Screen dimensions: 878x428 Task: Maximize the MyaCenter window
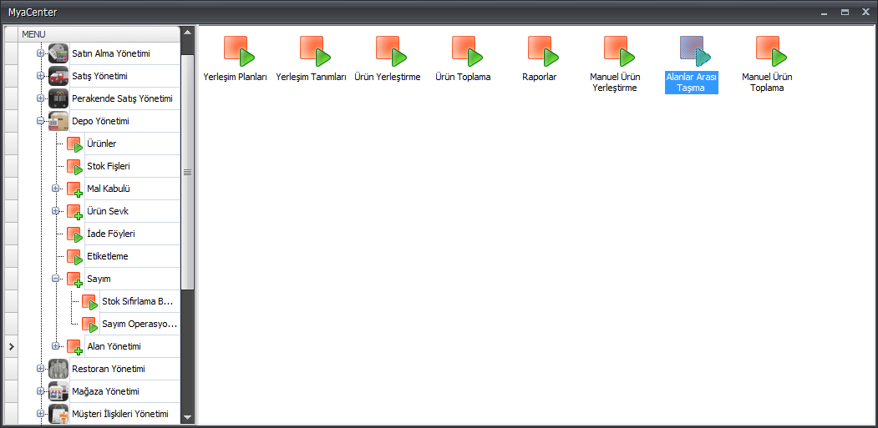click(845, 12)
